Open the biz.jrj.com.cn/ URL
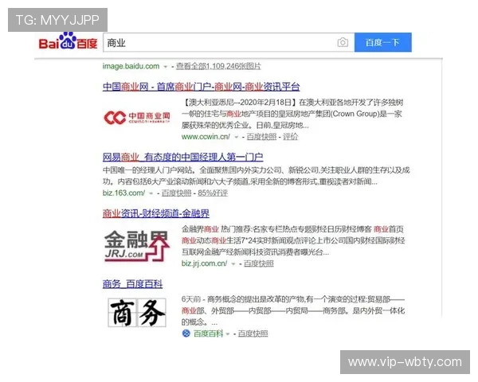The image size is (478, 382). (x=204, y=263)
